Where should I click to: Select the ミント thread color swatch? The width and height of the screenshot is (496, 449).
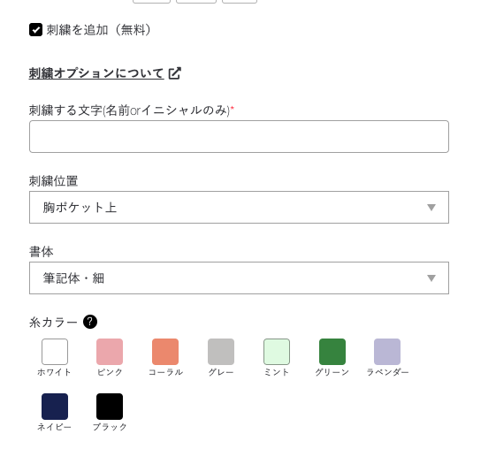[277, 352]
